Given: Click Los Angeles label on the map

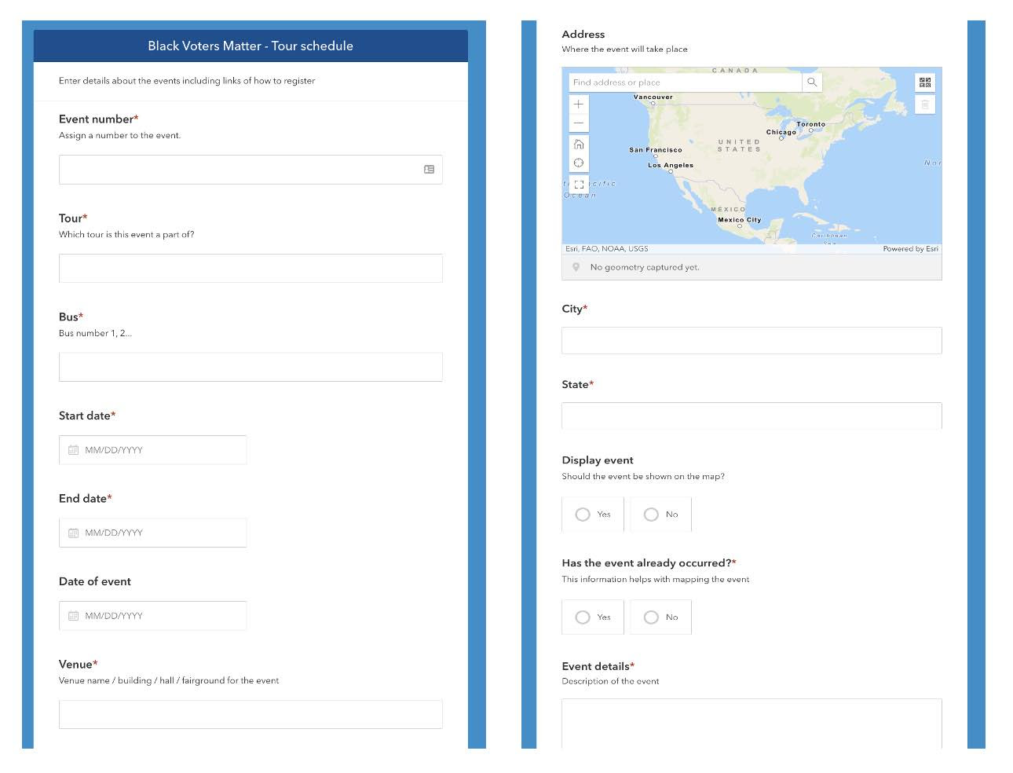Looking at the screenshot, I should tap(671, 166).
